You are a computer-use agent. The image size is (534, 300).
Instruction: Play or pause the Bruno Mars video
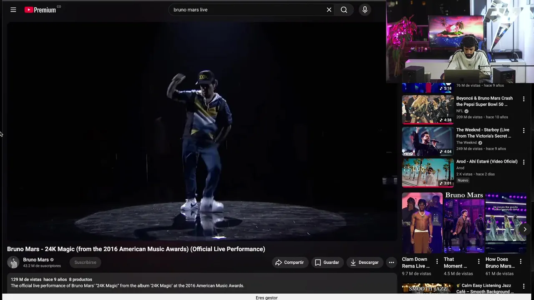202,131
